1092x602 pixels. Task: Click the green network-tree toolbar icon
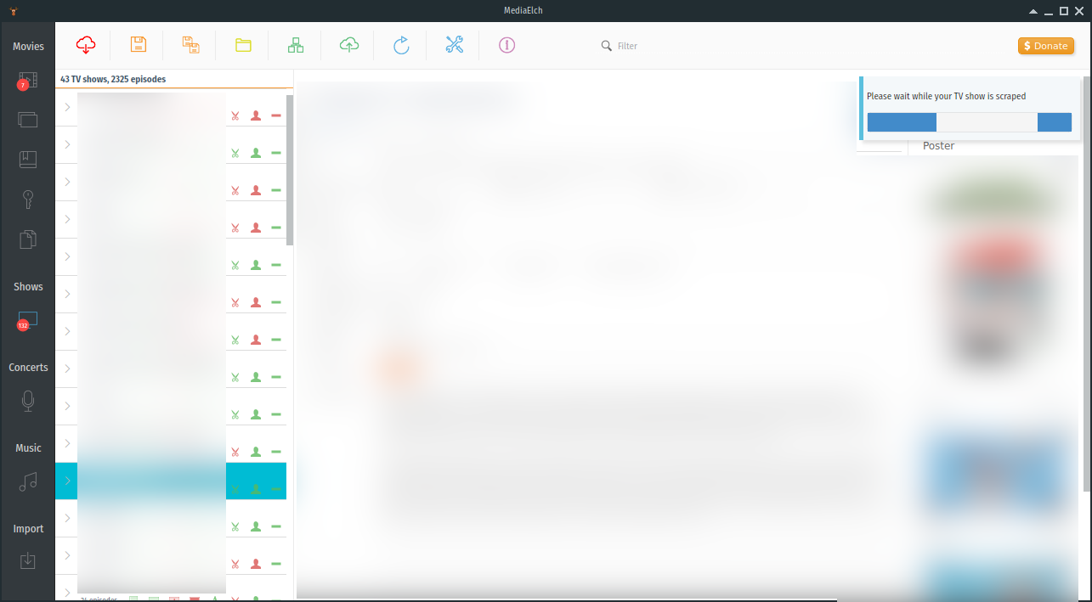pos(296,45)
